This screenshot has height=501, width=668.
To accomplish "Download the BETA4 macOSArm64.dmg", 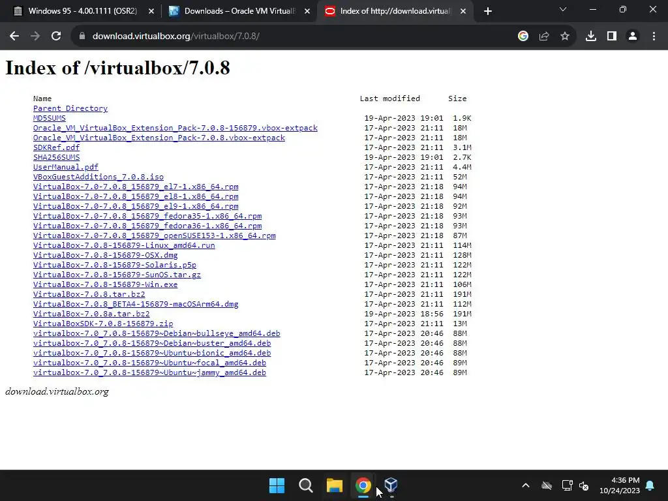I will [x=136, y=304].
